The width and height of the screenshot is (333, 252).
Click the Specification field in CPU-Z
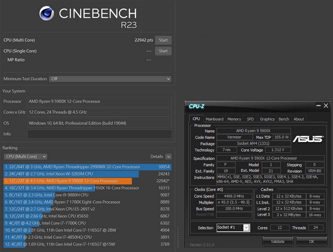coord(270,158)
